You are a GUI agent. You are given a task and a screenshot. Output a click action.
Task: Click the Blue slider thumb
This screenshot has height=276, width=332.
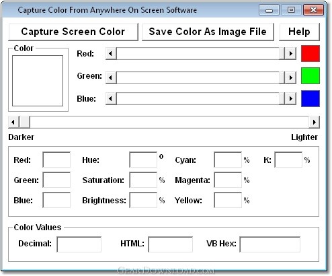pyautogui.click(x=282, y=98)
